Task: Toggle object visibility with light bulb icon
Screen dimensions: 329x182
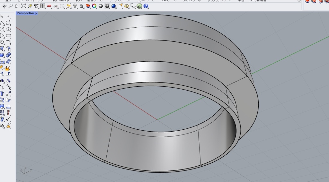Action: (75, 6)
